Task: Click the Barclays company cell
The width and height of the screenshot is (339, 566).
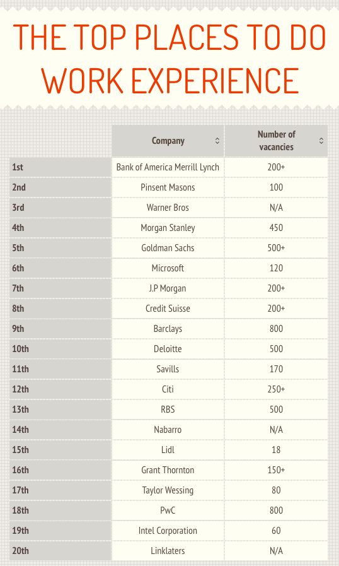Action: [x=168, y=329]
